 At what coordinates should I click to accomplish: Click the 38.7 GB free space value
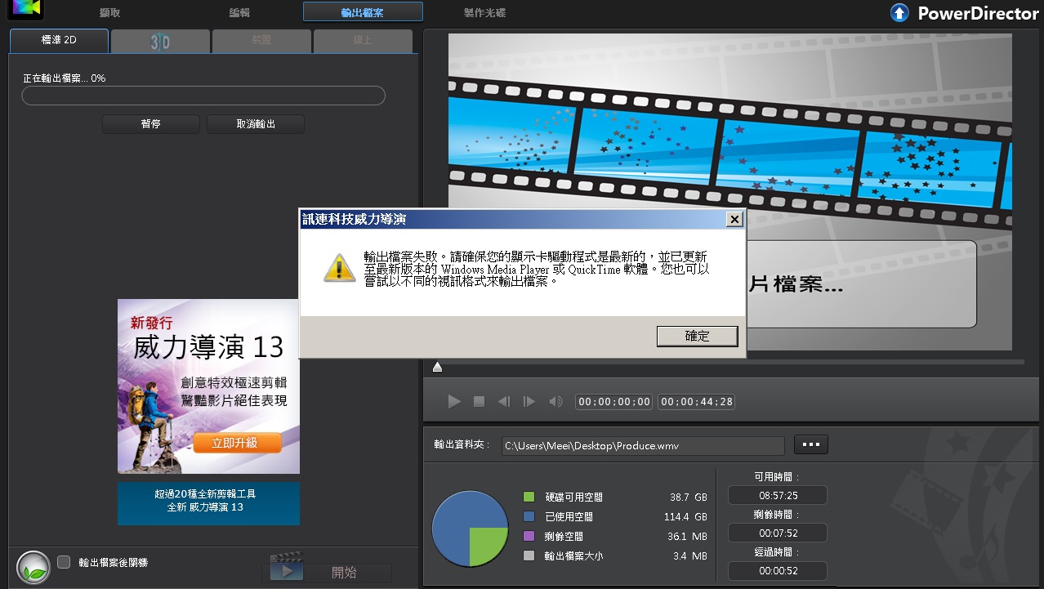tap(688, 497)
